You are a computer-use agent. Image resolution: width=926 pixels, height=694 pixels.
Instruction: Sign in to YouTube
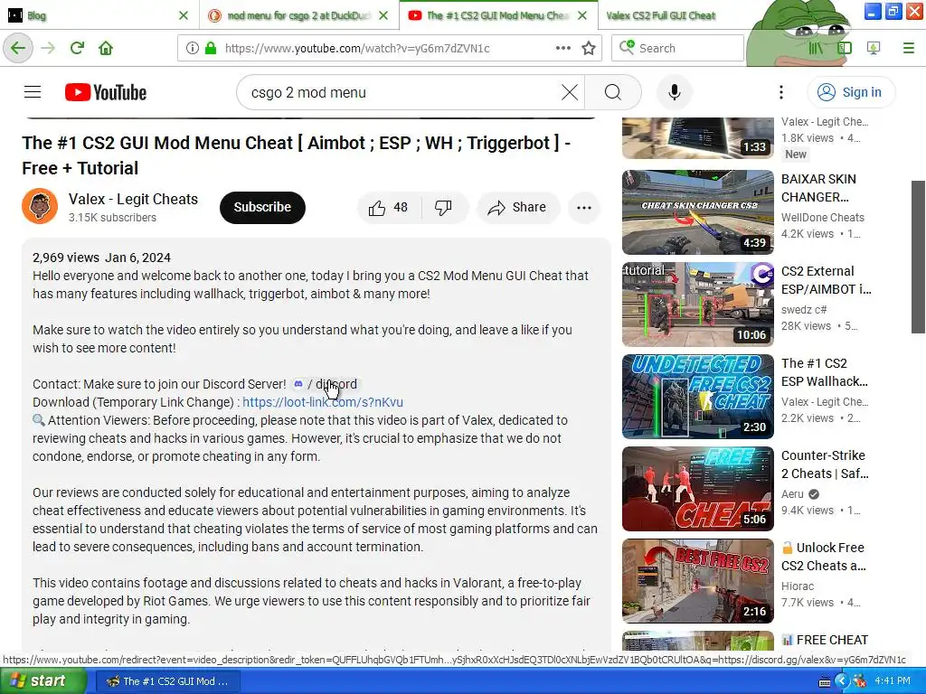coord(850,92)
